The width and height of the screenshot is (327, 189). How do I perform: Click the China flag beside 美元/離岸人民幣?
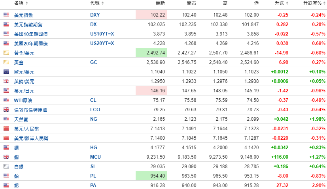[6, 138]
